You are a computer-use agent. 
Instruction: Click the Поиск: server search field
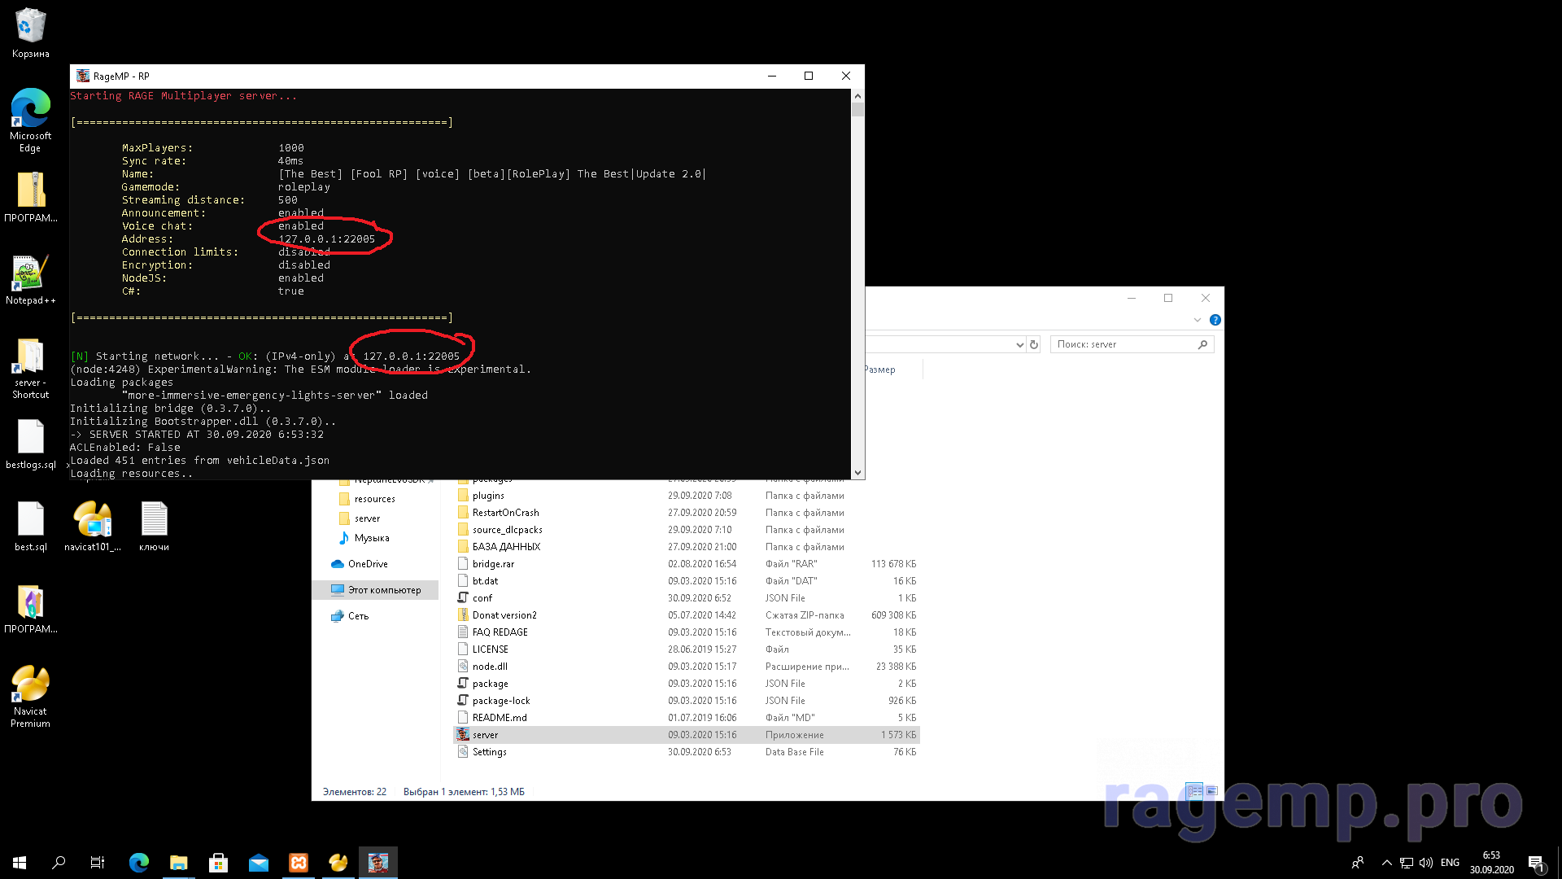pyautogui.click(x=1132, y=345)
